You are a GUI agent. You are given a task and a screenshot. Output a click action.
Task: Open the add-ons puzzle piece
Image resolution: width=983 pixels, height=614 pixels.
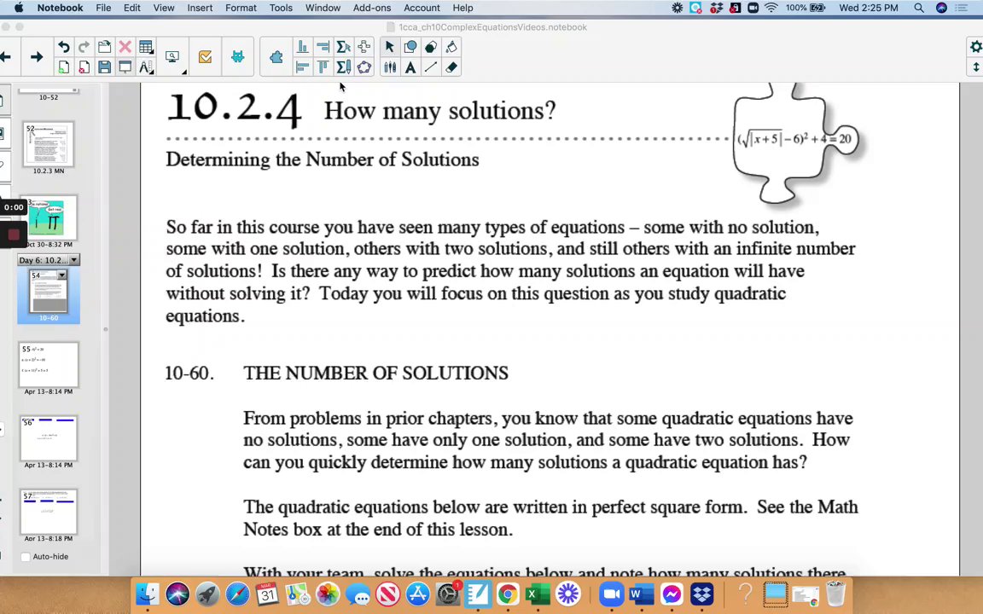[276, 57]
